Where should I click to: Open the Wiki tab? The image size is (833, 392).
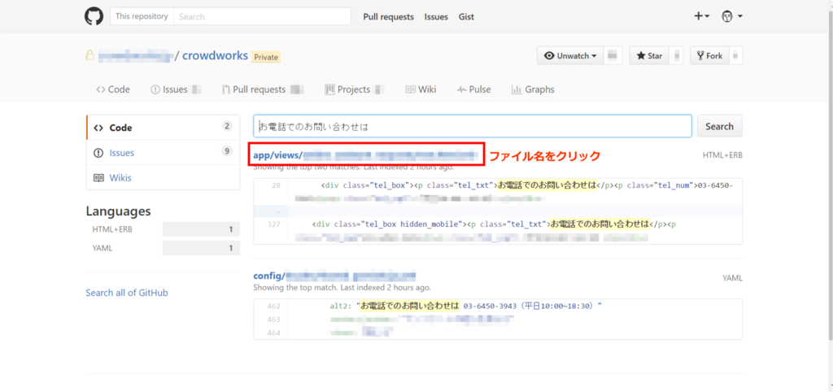[421, 89]
